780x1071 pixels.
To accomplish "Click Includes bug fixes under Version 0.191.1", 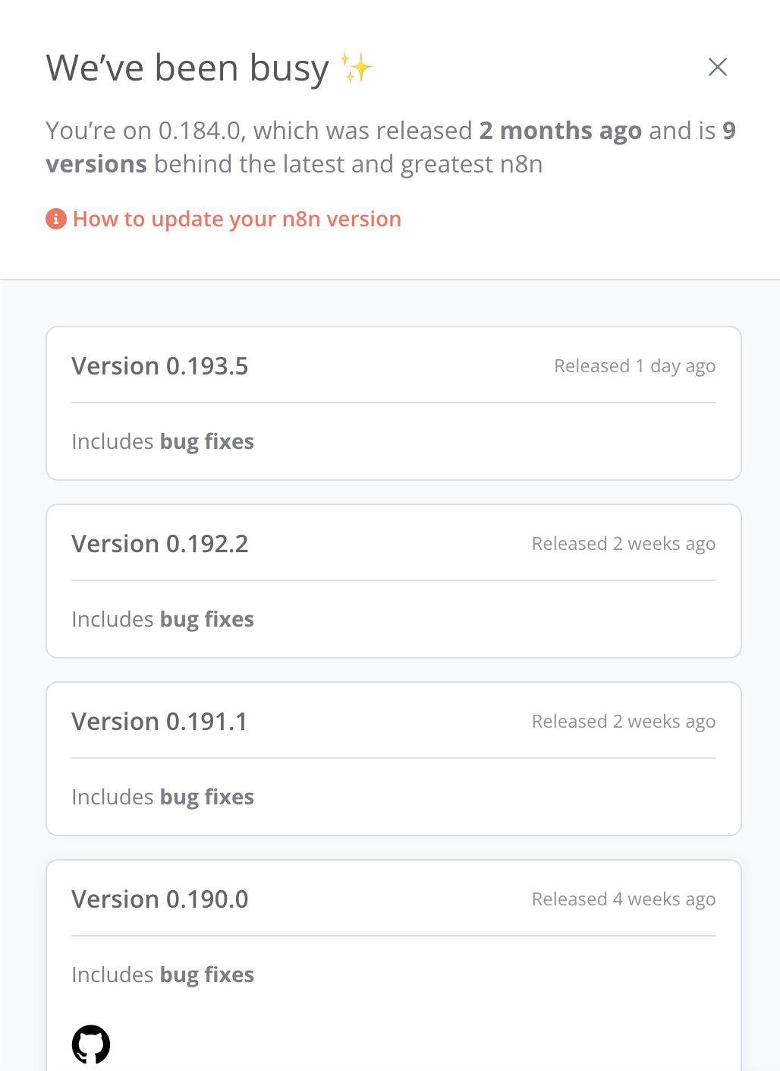I will click(162, 797).
